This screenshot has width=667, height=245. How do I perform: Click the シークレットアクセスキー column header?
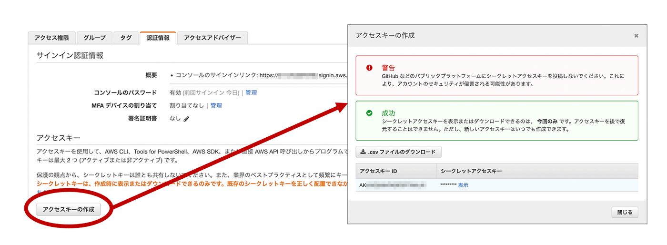(471, 171)
